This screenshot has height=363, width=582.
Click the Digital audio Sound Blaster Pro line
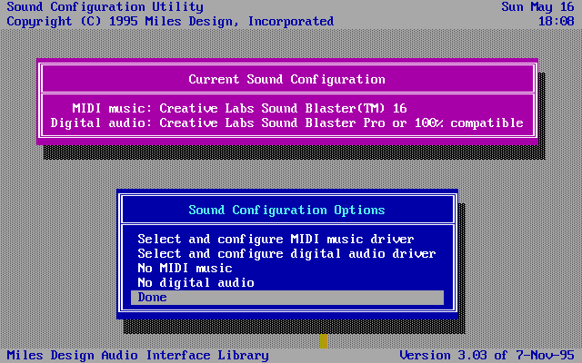click(x=287, y=123)
